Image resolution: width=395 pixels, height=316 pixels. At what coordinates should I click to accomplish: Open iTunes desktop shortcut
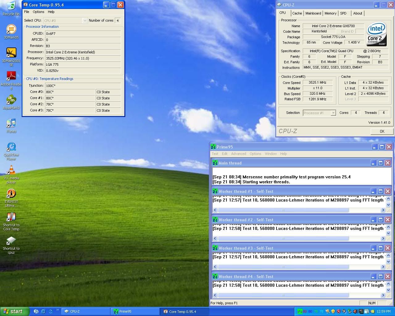11,126
